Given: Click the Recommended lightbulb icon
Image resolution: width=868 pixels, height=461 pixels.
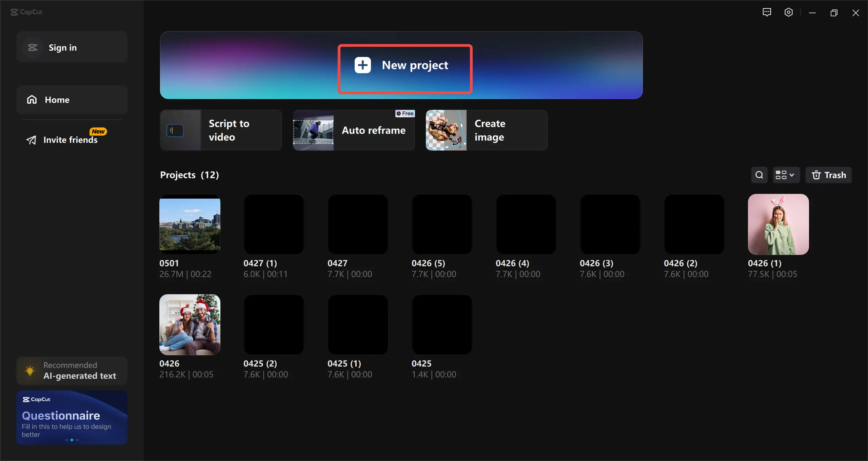Looking at the screenshot, I should pos(30,370).
